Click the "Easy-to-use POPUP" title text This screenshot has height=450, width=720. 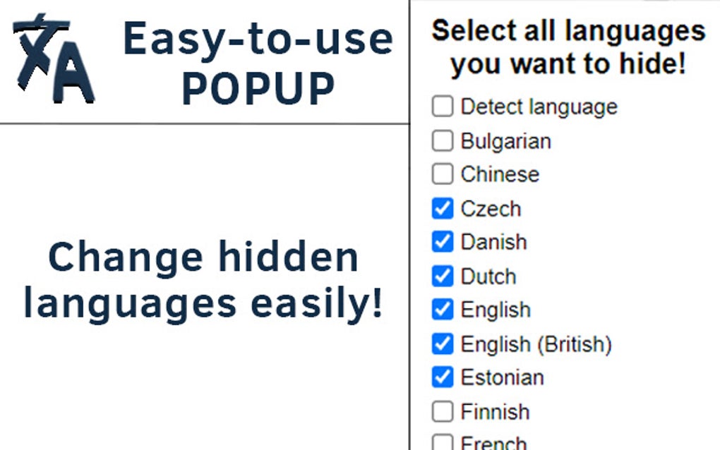[x=258, y=63]
